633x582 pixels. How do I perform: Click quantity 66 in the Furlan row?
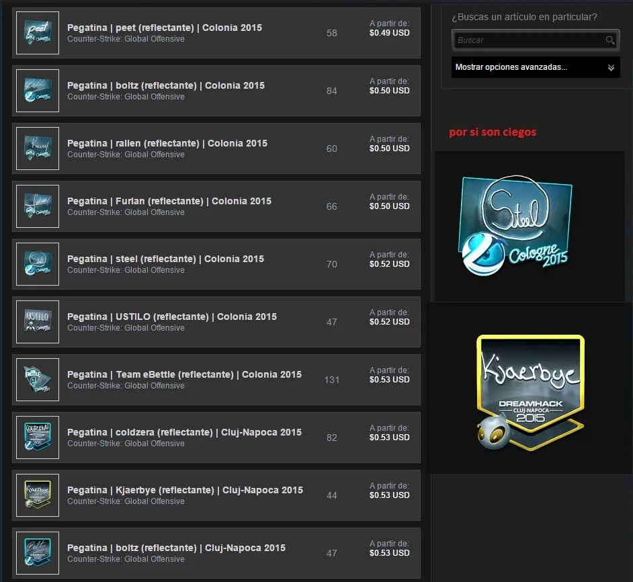[x=331, y=206]
